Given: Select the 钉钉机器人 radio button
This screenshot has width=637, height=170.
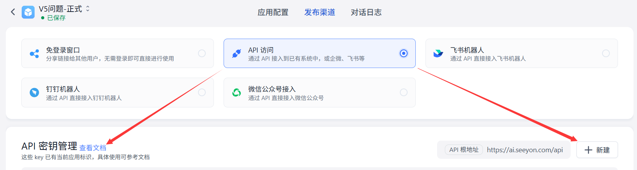Looking at the screenshot, I should 202,92.
